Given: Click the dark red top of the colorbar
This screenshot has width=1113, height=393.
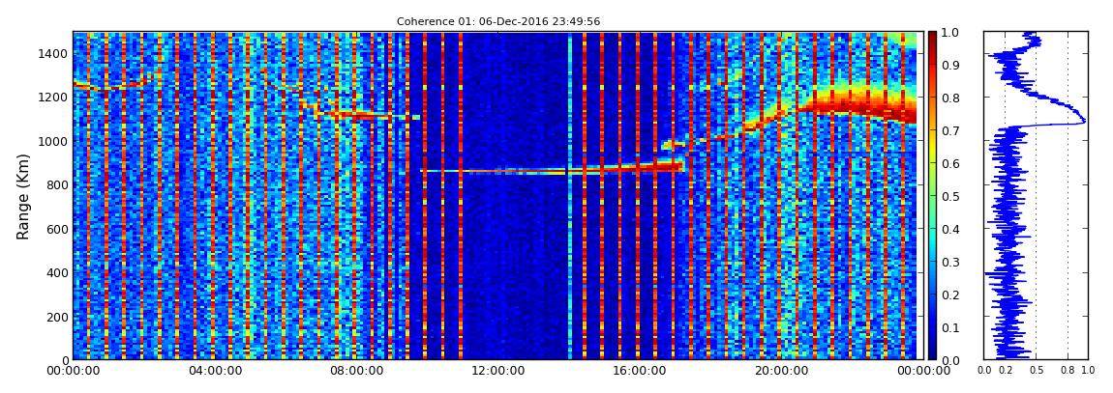Looking at the screenshot, I should (x=932, y=37).
